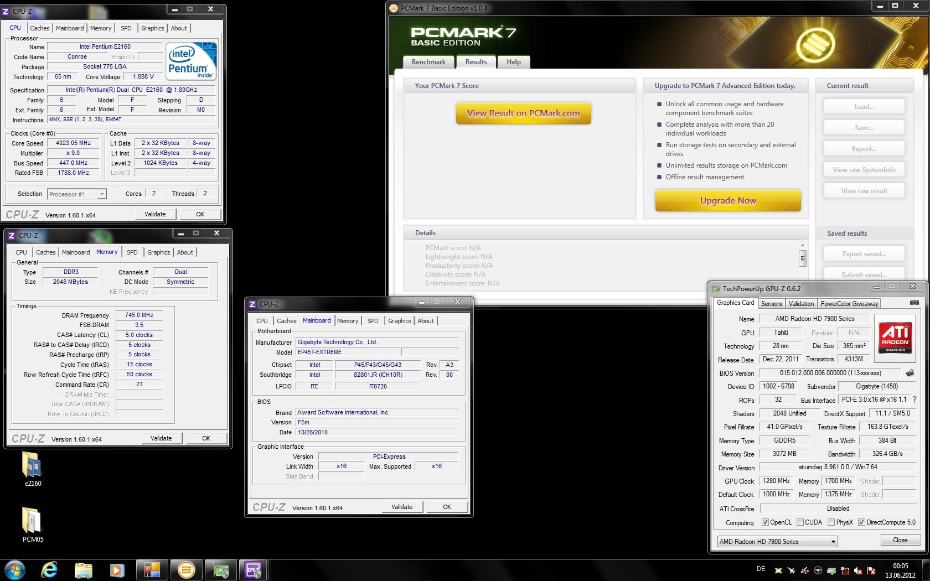Image resolution: width=930 pixels, height=581 pixels.
Task: Click OK in the CPU-Z Memory window
Action: click(x=206, y=438)
